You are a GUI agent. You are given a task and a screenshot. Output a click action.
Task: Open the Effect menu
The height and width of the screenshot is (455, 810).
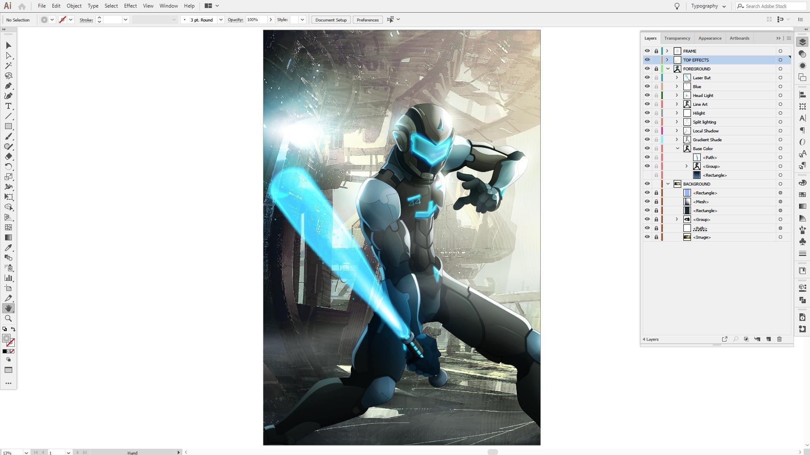(x=130, y=6)
